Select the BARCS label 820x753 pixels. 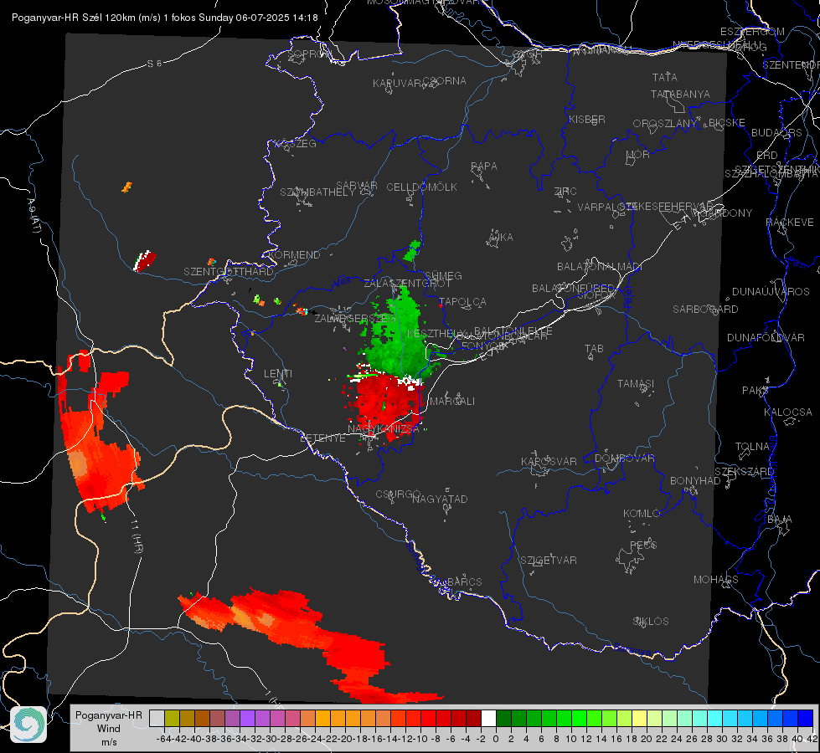[x=464, y=582]
